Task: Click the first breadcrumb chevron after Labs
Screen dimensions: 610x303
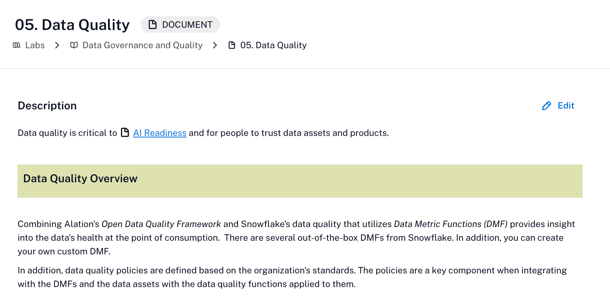Action: pos(57,45)
